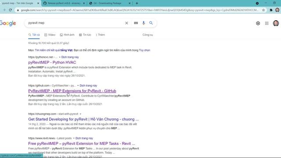Open Tùy chọn preferences link
Image resolution: width=281 pixels, height=158 pixels.
(x=144, y=50)
